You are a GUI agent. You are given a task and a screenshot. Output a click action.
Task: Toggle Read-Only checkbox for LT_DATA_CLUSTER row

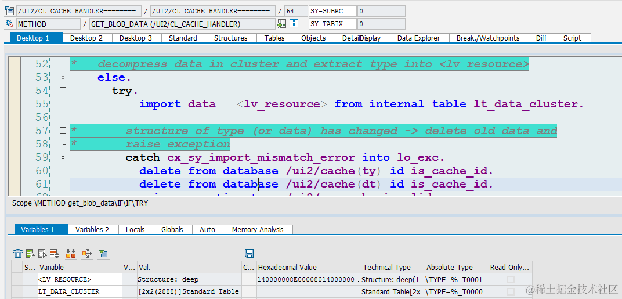[511, 292]
